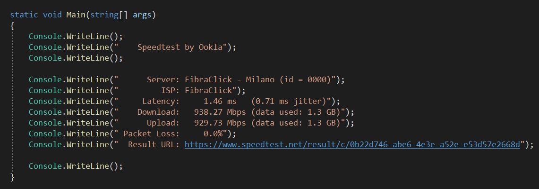
Task: Click the closing curly brace of Main
Action: (12, 177)
